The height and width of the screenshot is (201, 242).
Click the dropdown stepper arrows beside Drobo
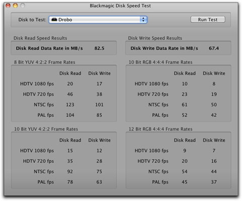tap(143, 20)
